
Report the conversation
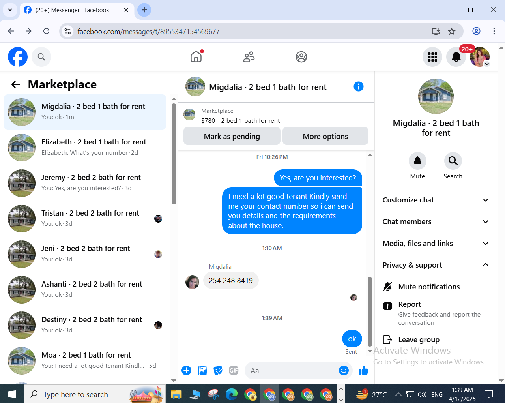tap(436, 313)
